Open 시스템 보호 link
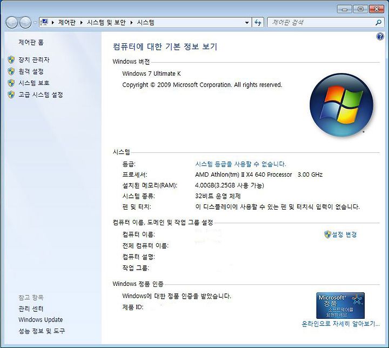 (34, 83)
